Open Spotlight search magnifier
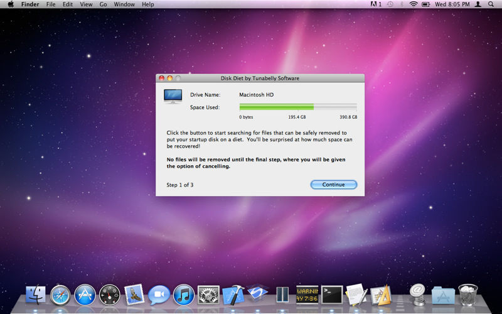Image resolution: width=502 pixels, height=314 pixels. tap(491, 4)
